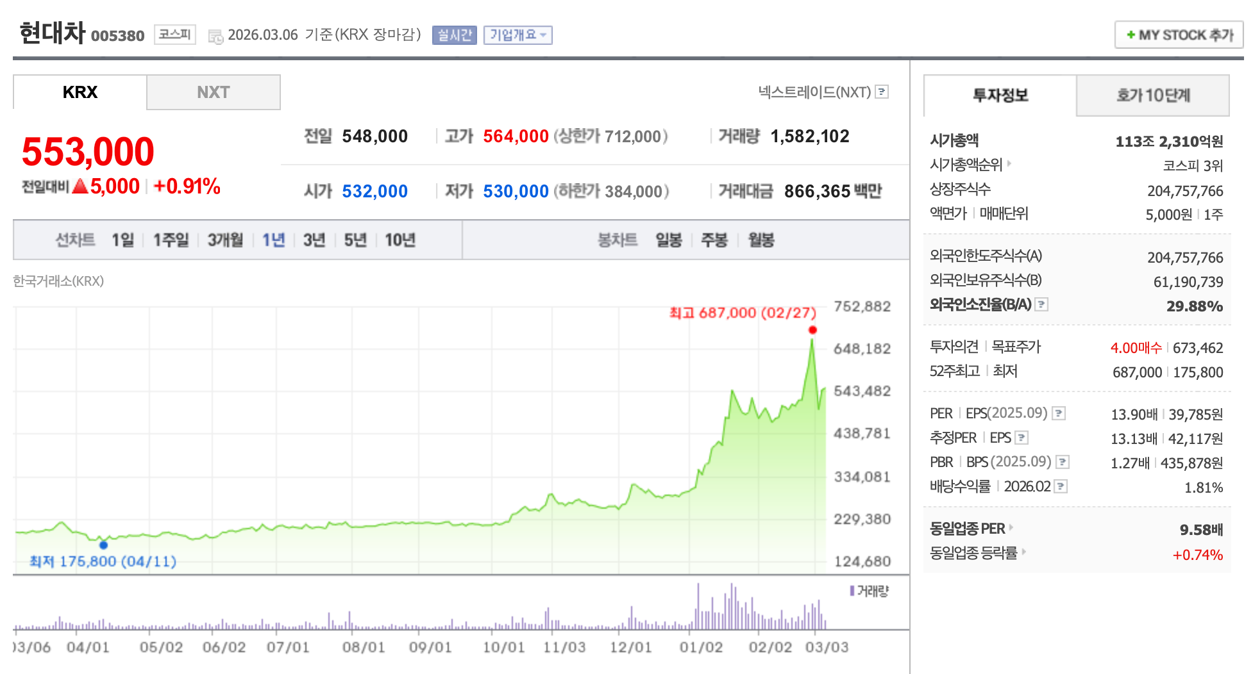Click the price line chart area
1253x674 pixels.
420,440
